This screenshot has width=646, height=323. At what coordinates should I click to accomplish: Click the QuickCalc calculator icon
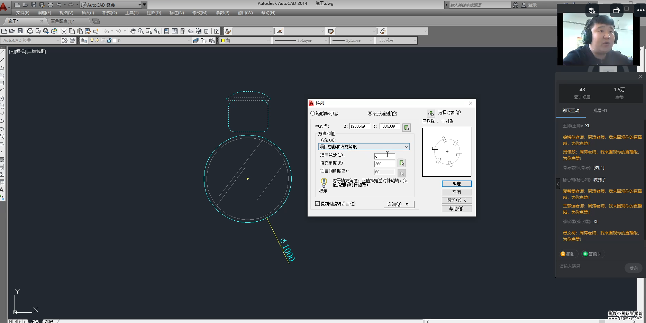pyautogui.click(x=207, y=31)
